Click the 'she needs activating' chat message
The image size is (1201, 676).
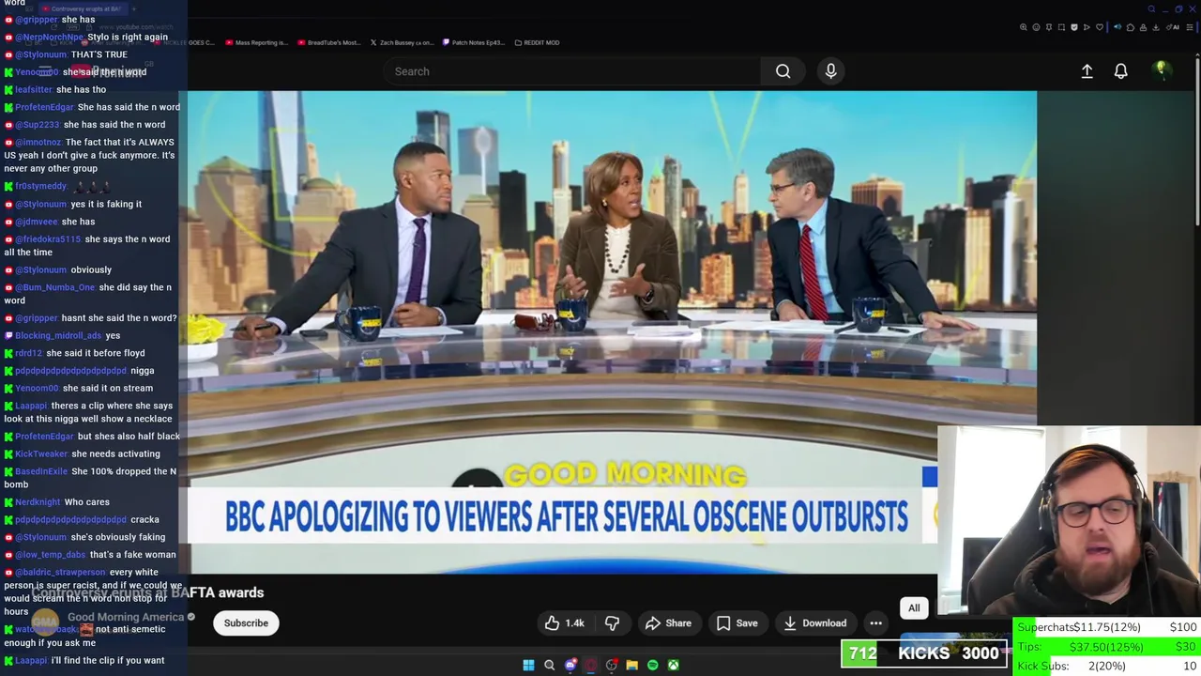tap(115, 454)
